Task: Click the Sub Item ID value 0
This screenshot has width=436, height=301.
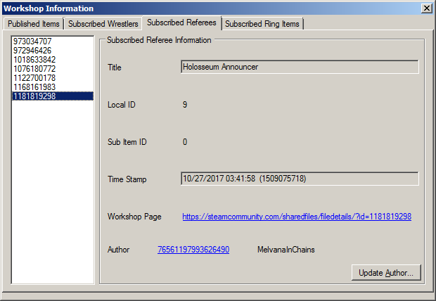Action: pyautogui.click(x=184, y=142)
